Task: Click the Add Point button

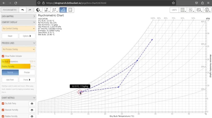Action: (10, 80)
